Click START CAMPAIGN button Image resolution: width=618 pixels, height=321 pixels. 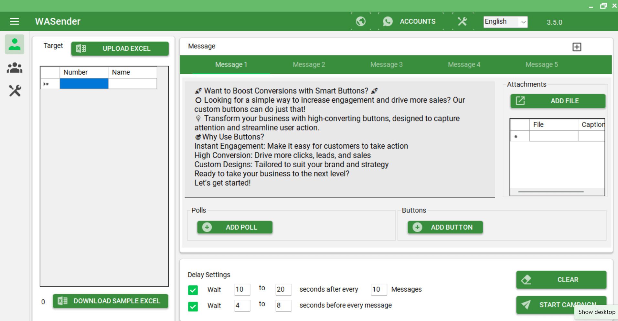(x=561, y=305)
